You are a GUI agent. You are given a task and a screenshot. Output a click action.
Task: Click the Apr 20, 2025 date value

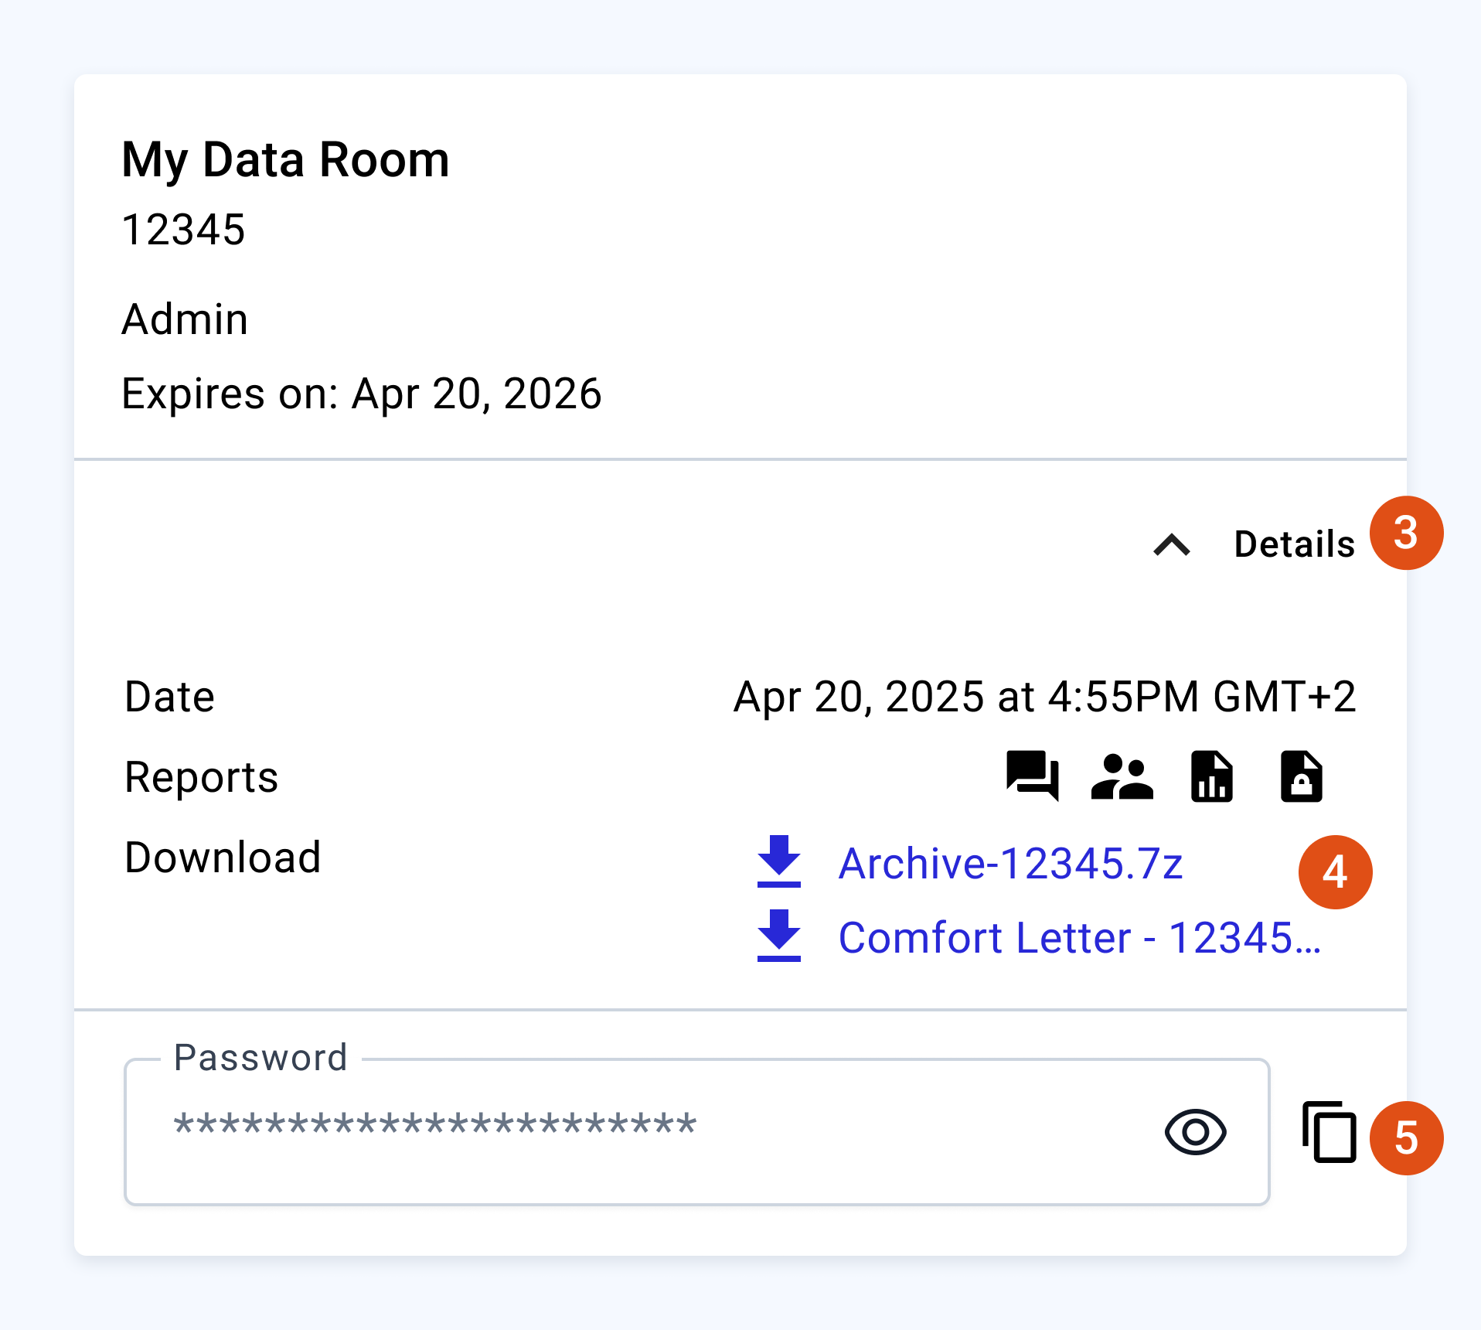(1044, 697)
